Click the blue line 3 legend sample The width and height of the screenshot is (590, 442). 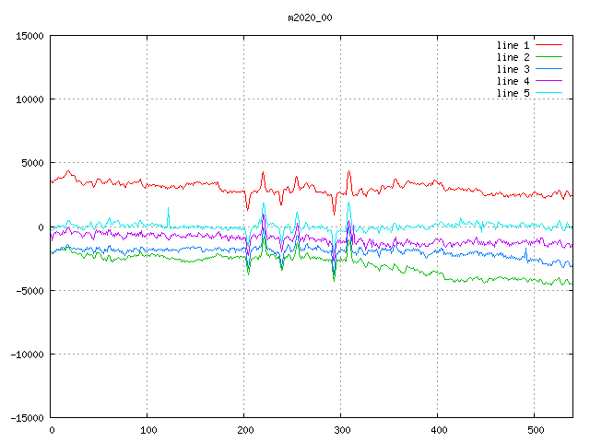549,69
